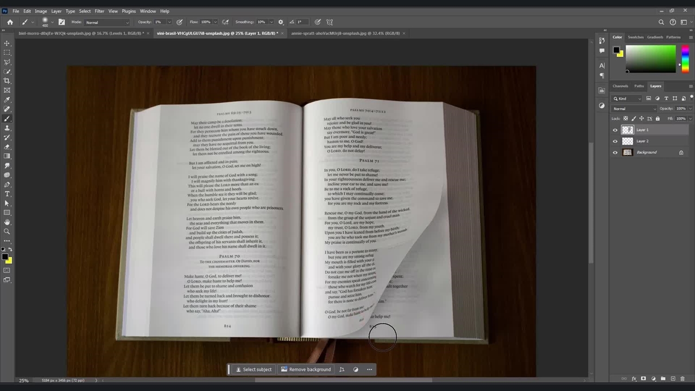Click the hue spectrum slider
The image size is (695, 391).
pyautogui.click(x=685, y=59)
